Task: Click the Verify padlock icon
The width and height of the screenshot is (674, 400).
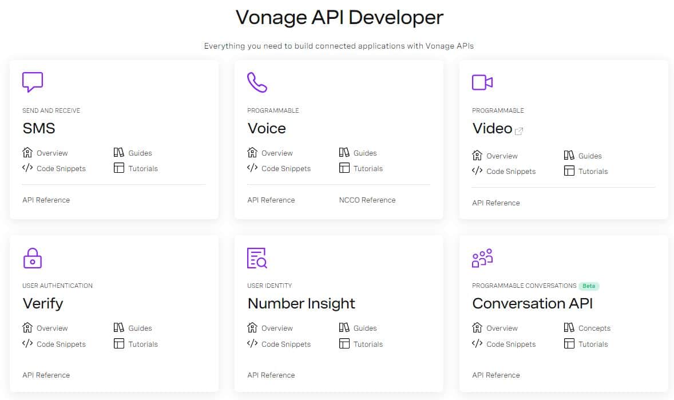Action: point(32,258)
